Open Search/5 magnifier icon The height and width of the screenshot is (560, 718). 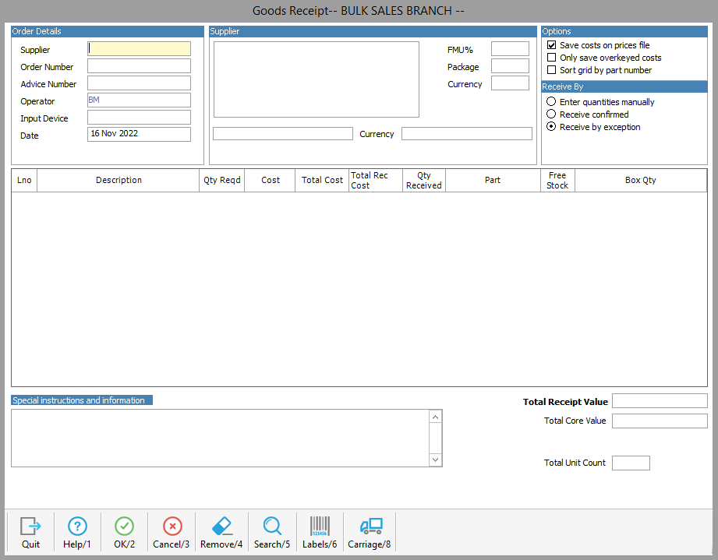272,527
